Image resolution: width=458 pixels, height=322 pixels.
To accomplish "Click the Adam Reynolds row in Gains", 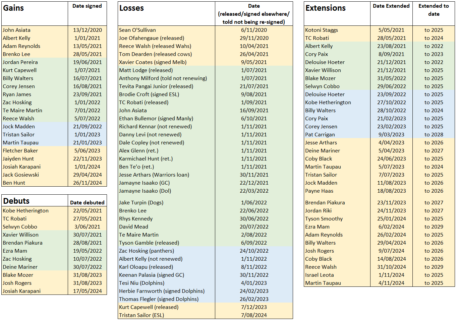I will coord(54,46).
